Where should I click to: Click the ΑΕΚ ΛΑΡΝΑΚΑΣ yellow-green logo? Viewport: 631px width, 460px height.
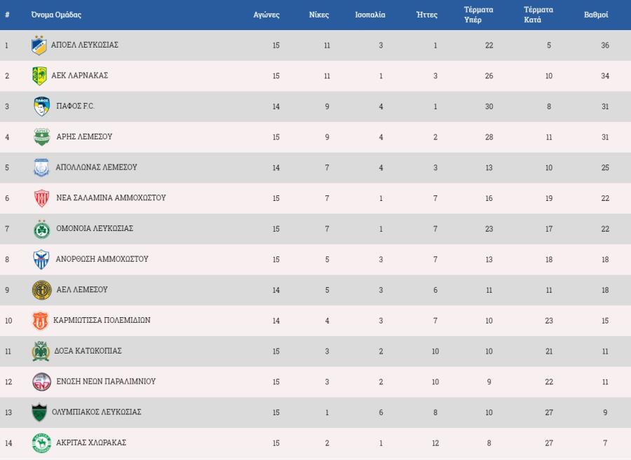pos(39,76)
